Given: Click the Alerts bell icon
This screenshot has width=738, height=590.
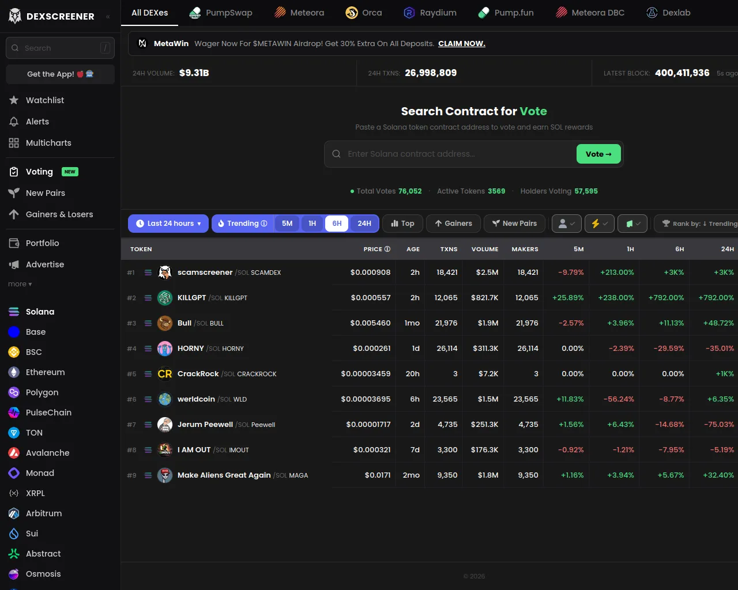Looking at the screenshot, I should pyautogui.click(x=14, y=122).
